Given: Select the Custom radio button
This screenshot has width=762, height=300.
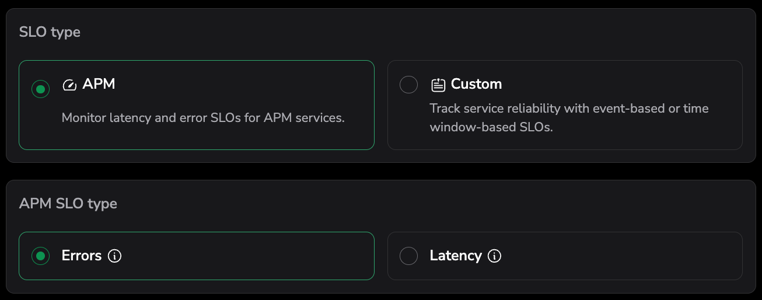Looking at the screenshot, I should 408,85.
